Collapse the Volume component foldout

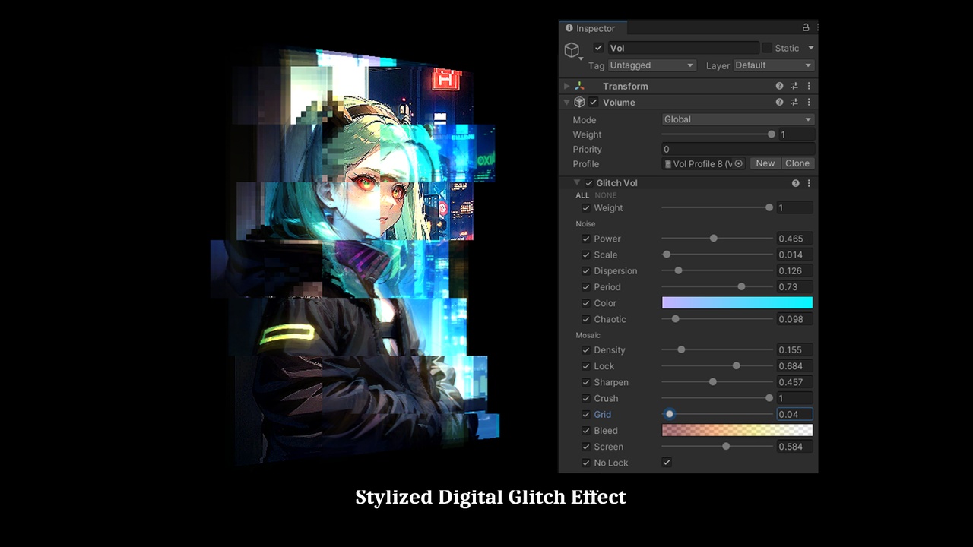click(566, 102)
